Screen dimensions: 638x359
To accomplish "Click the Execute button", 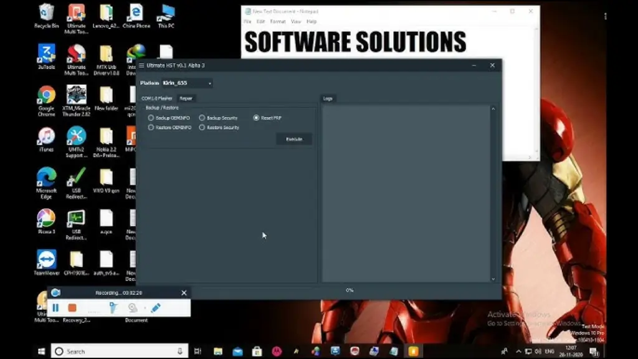I will [x=294, y=139].
